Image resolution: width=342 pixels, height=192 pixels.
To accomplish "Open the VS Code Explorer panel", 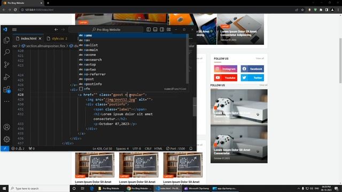I will [x=6, y=40].
